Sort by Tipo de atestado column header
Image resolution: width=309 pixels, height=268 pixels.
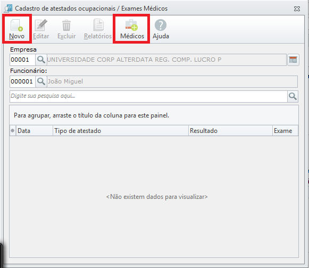click(x=120, y=131)
